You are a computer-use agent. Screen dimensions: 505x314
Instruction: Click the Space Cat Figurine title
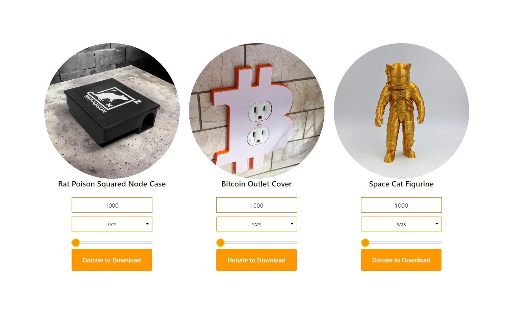[x=401, y=184]
